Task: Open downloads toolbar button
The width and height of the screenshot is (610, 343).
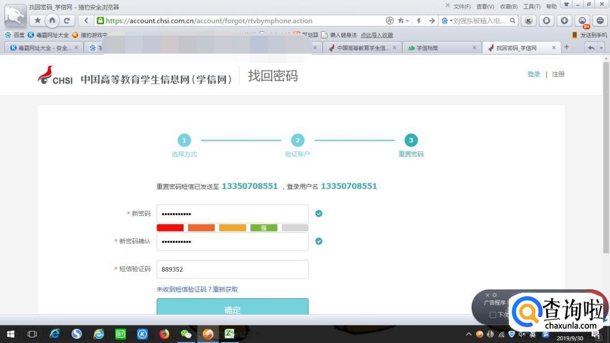Action: pyautogui.click(x=564, y=21)
